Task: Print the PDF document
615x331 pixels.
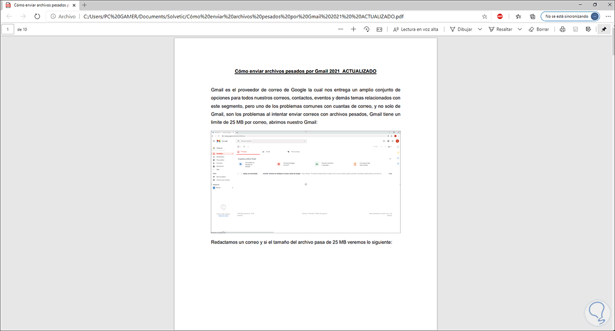Action: point(563,29)
